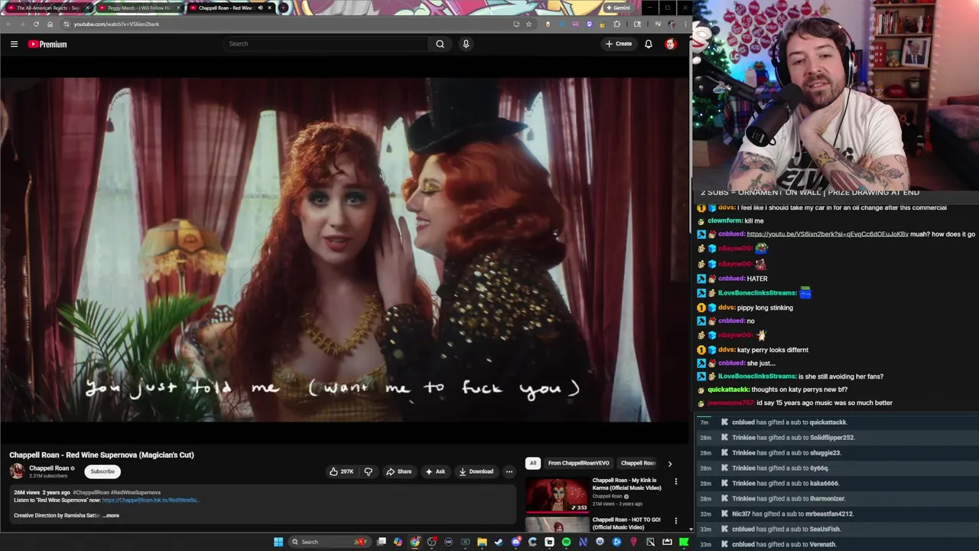The height and width of the screenshot is (551, 979).
Task: Open Spotify from the taskbar
Action: 566,542
